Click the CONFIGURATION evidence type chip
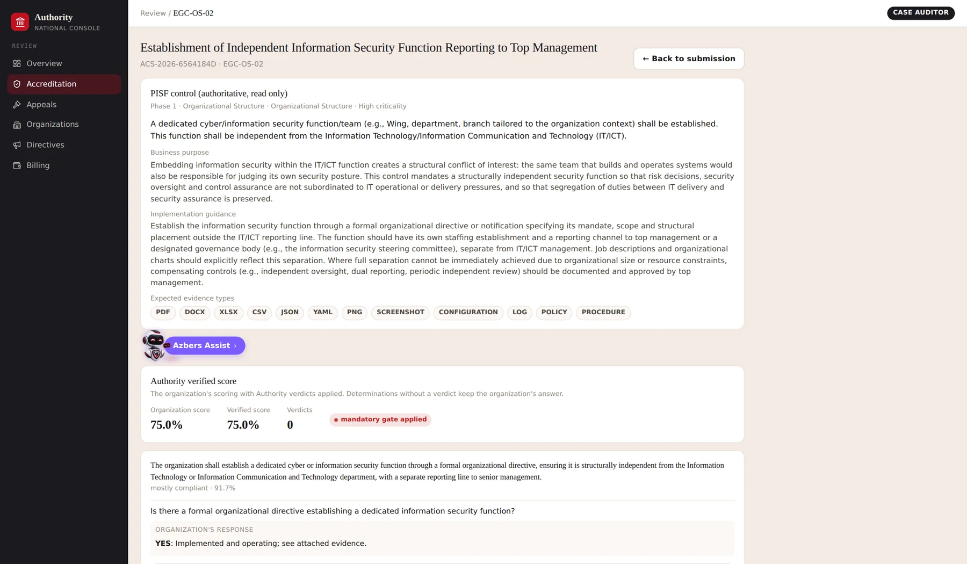Screen dimensions: 967x564 click(468, 312)
